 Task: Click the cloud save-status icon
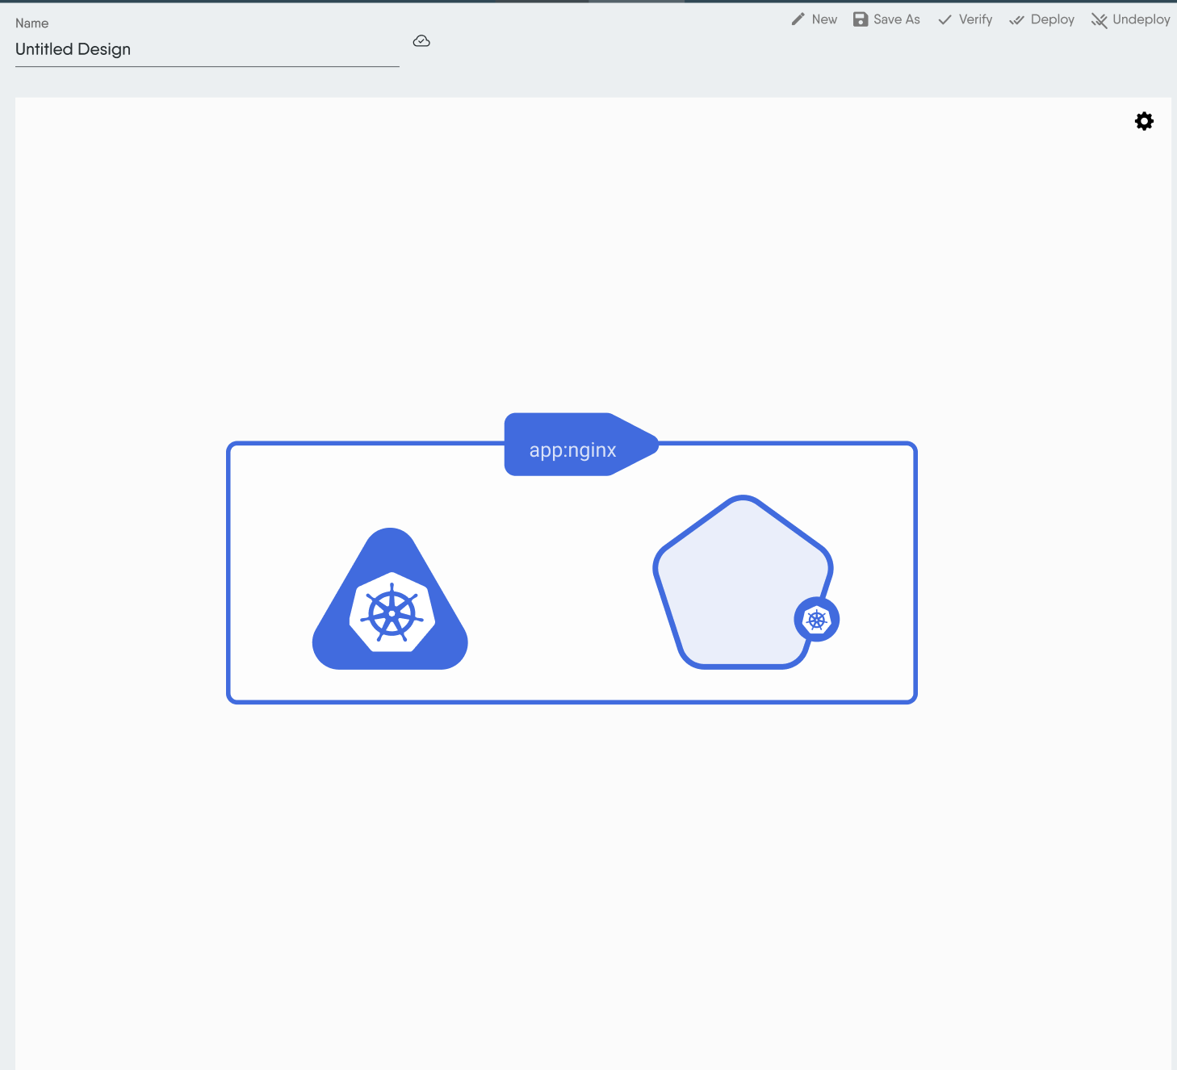pyautogui.click(x=421, y=40)
